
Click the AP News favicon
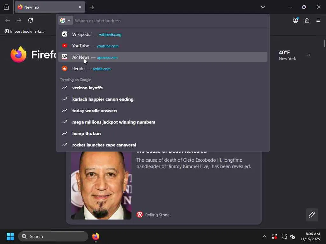(x=65, y=57)
